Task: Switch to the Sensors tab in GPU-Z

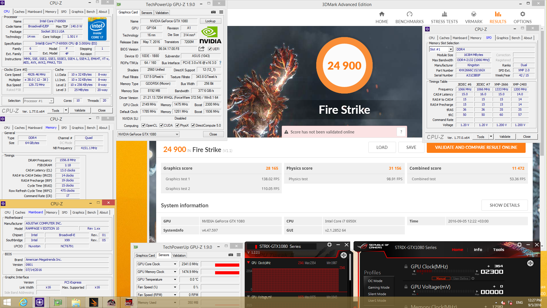Action: click(146, 13)
